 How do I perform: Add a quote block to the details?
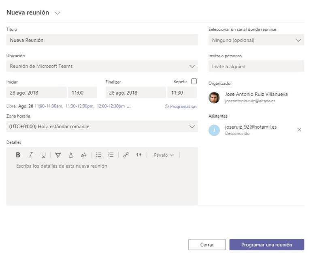(138, 155)
